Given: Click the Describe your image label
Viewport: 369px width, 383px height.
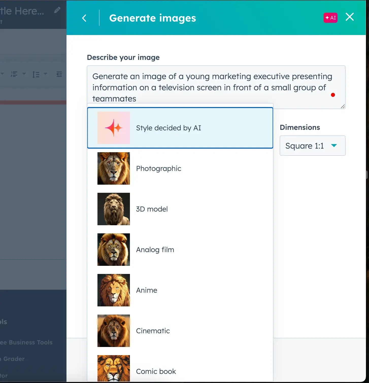Looking at the screenshot, I should [123, 57].
